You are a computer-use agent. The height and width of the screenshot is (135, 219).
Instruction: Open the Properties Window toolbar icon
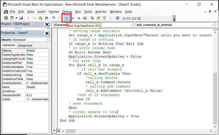click(98, 18)
